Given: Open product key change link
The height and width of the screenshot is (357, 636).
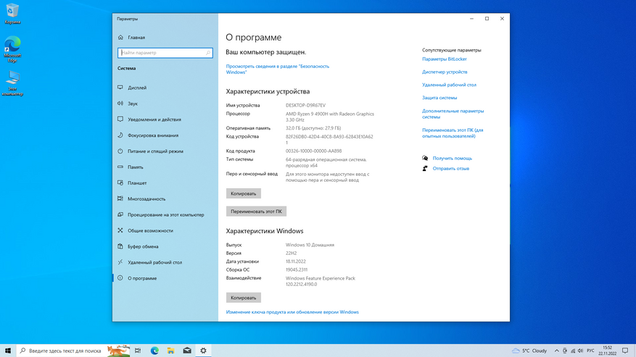Looking at the screenshot, I should [292, 312].
